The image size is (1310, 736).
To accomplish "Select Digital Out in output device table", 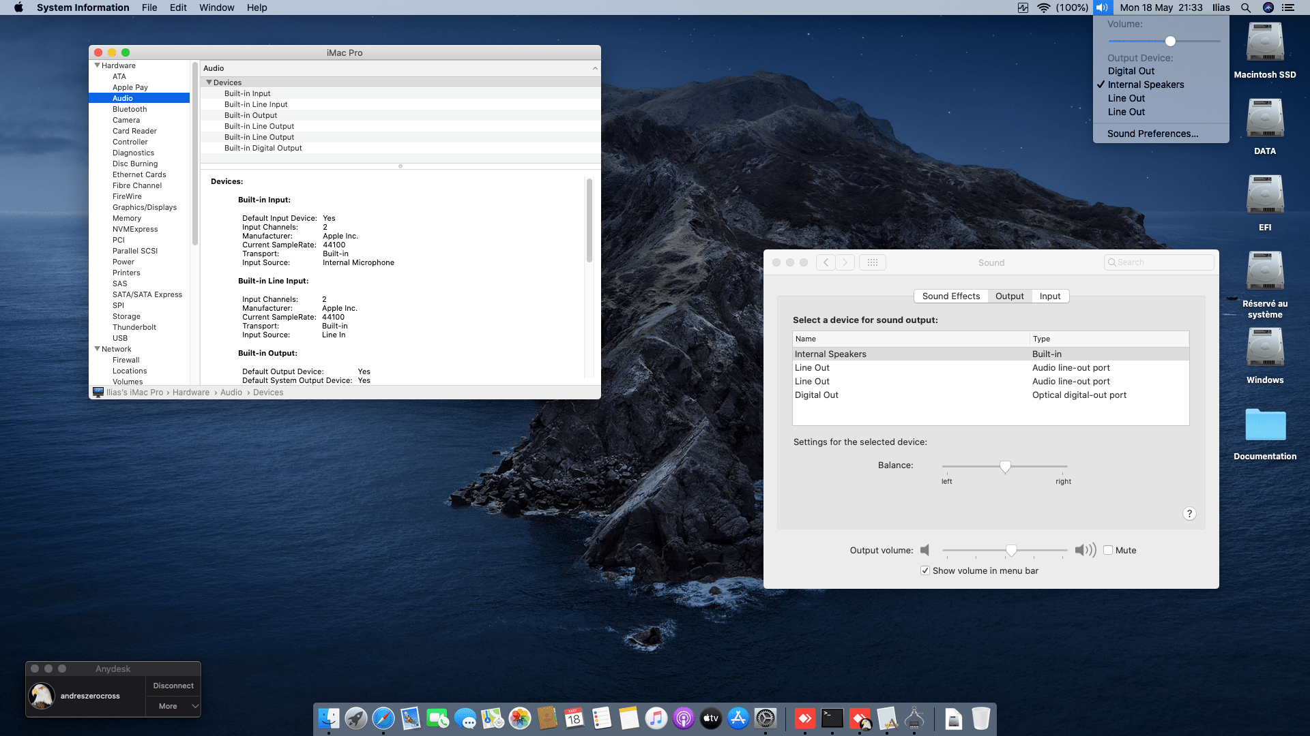I will (991, 395).
